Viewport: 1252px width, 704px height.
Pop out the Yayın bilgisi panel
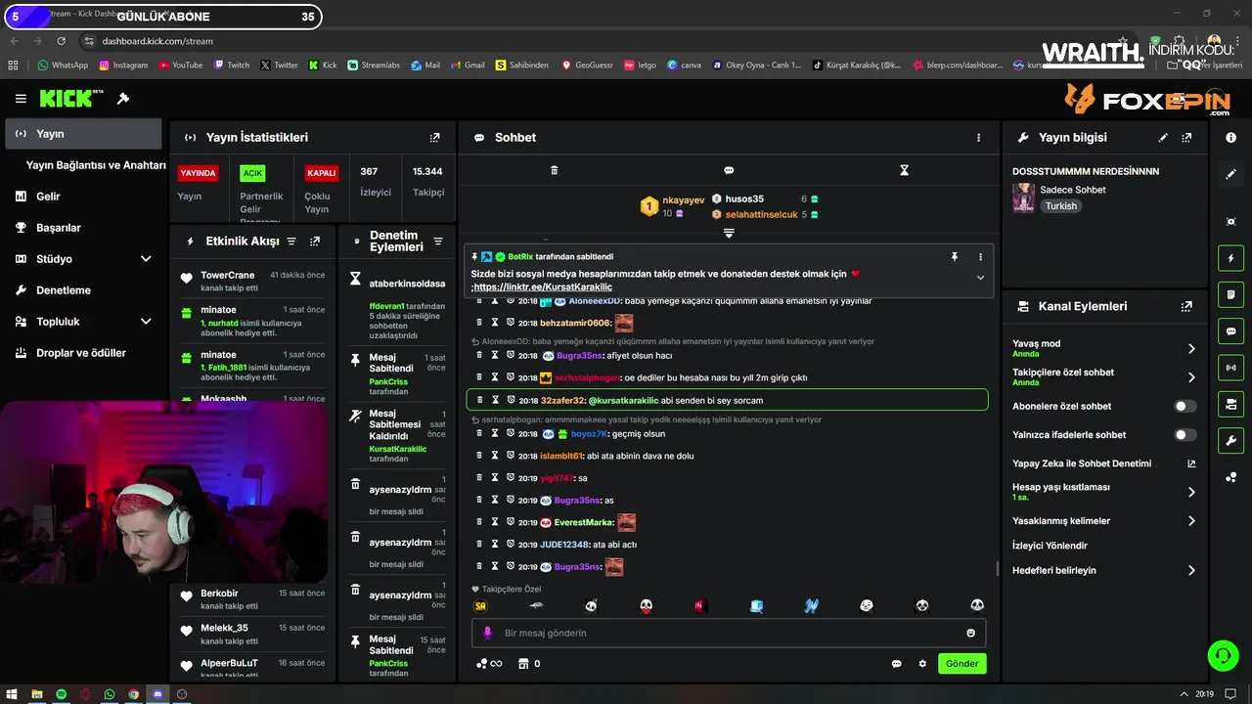point(1187,138)
